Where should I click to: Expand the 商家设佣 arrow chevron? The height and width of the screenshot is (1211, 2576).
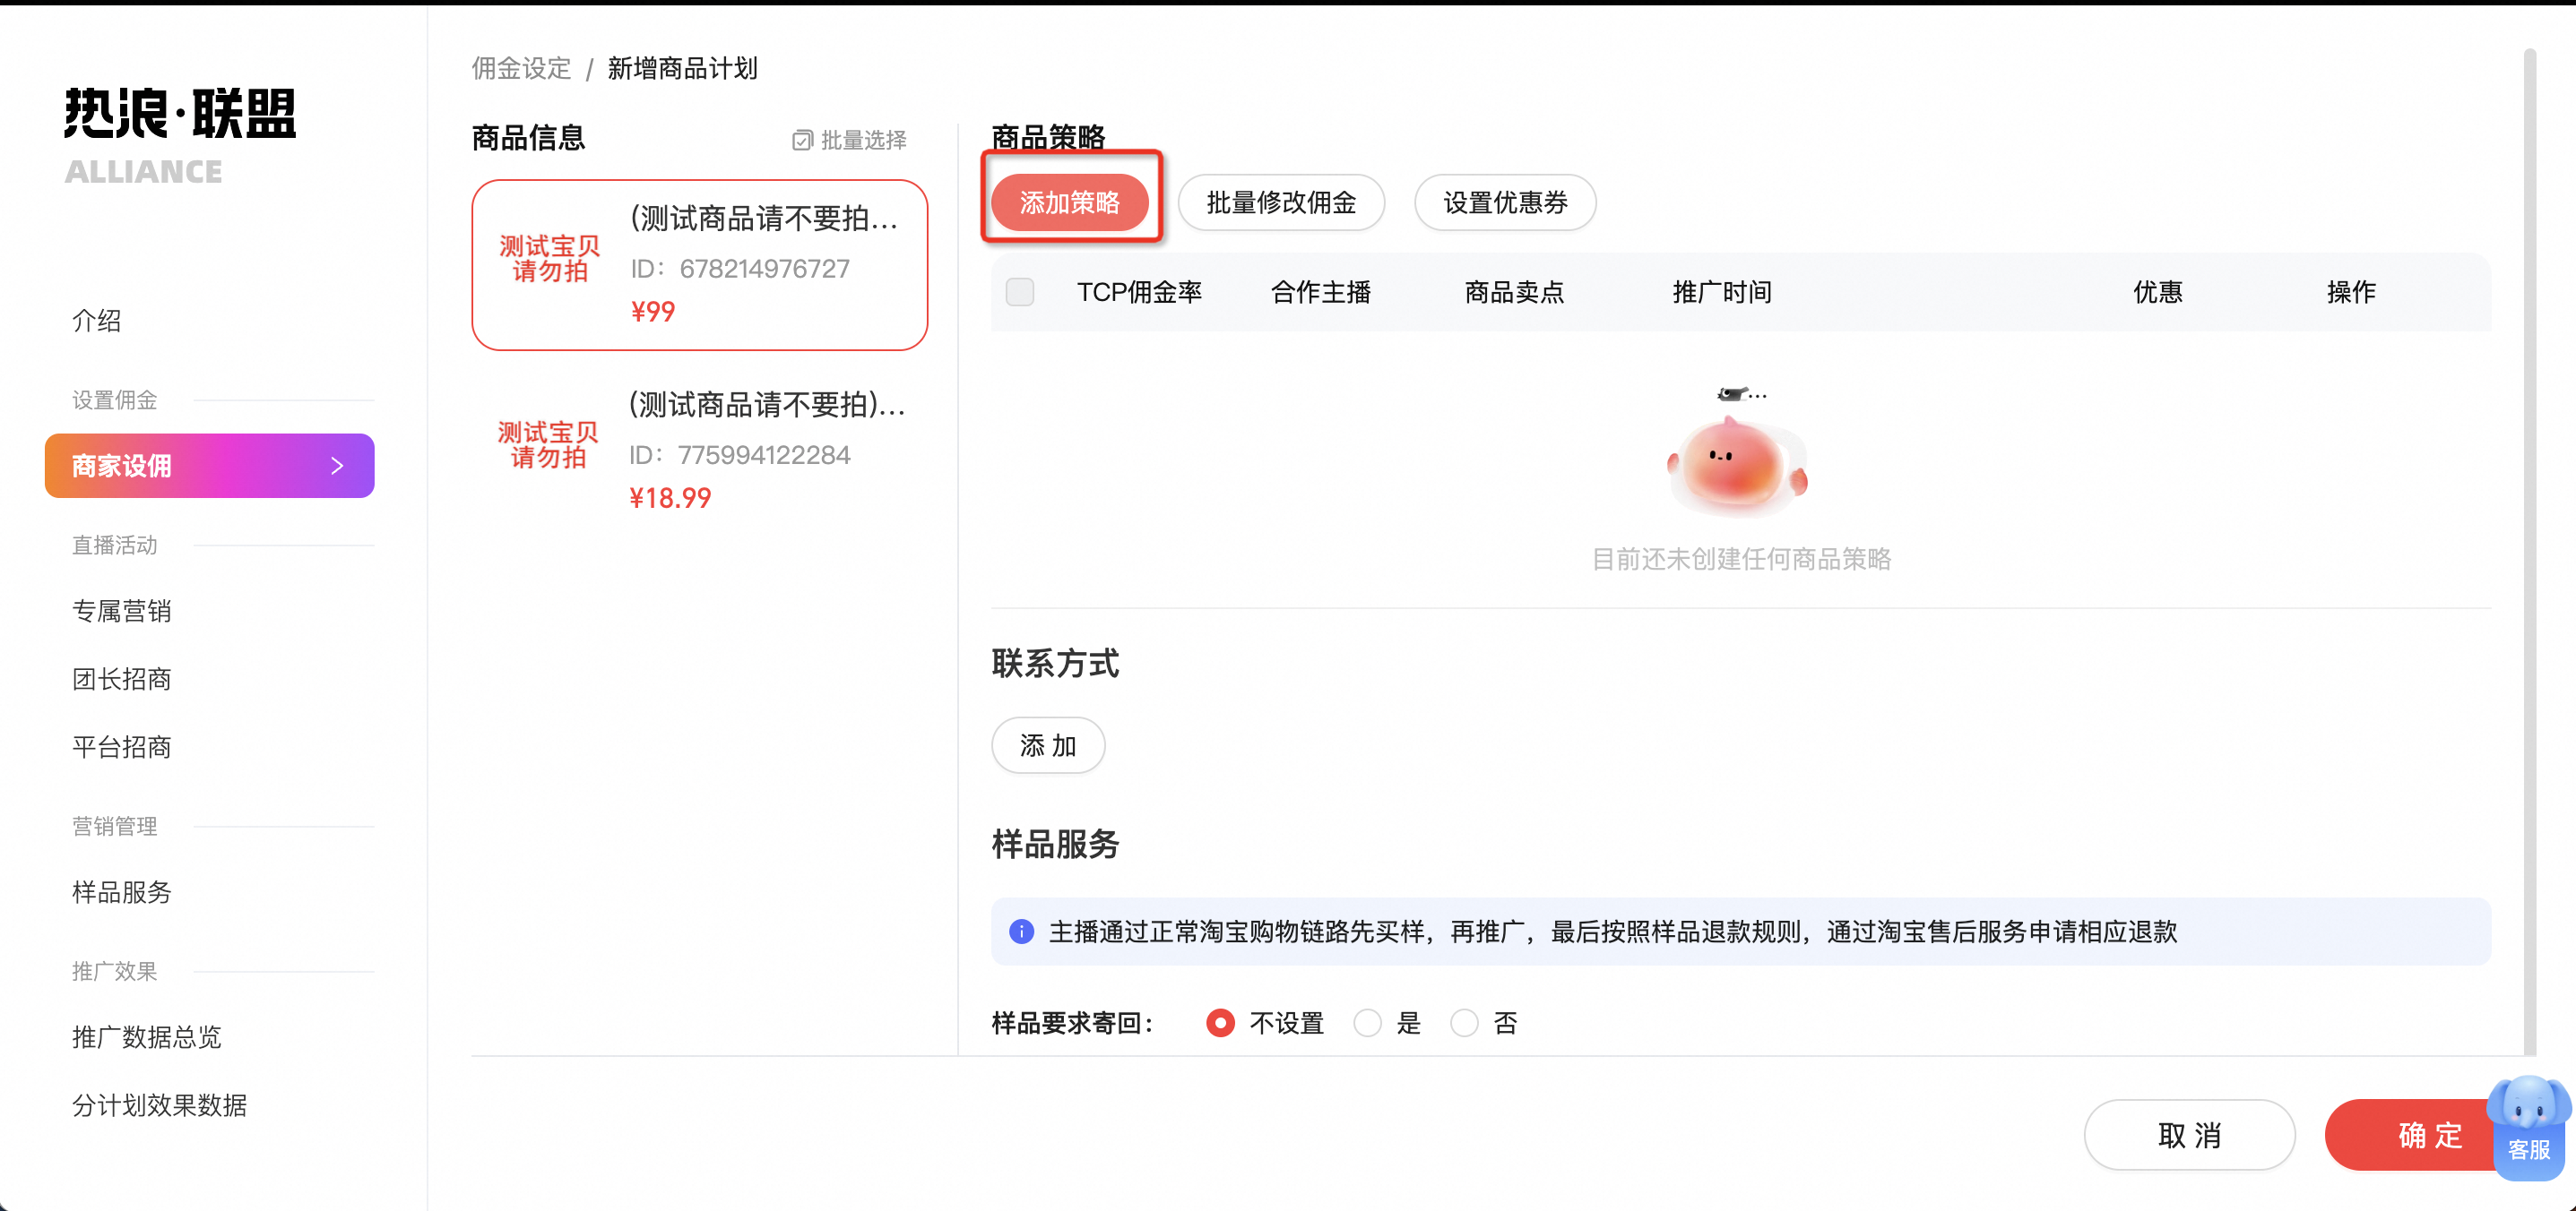(337, 466)
